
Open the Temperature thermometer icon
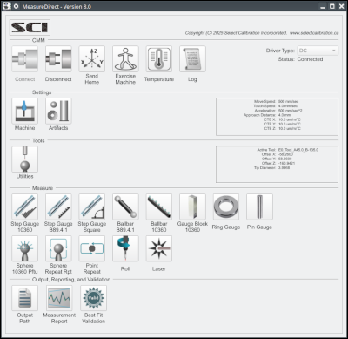[159, 59]
